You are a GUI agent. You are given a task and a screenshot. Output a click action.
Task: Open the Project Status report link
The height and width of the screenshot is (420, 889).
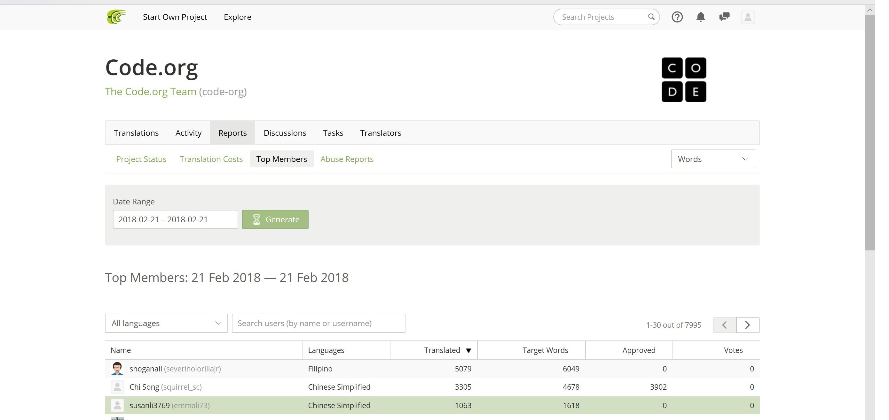click(141, 159)
